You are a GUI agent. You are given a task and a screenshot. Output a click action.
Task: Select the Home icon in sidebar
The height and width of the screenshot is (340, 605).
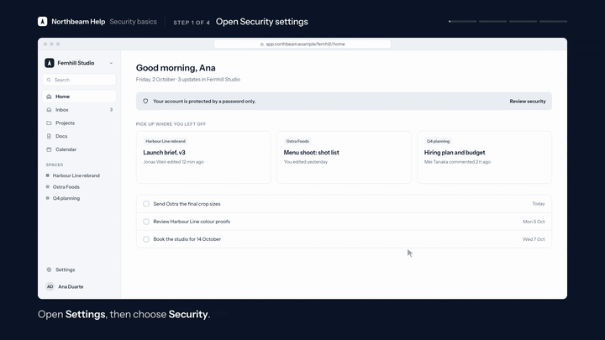click(x=49, y=97)
